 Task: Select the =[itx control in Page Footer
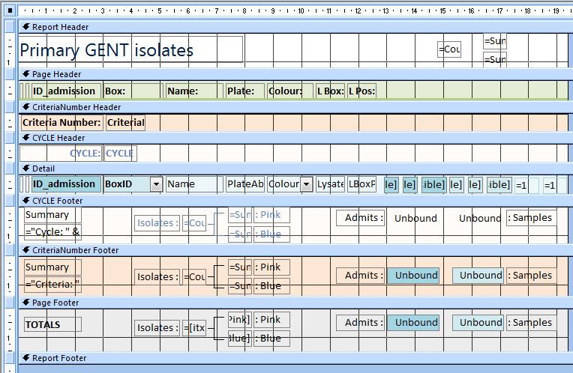(194, 328)
